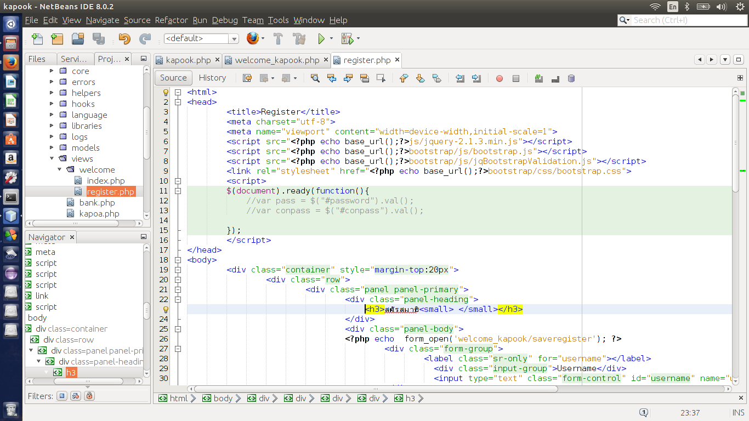Collapse the welcome folder

[x=60, y=170]
